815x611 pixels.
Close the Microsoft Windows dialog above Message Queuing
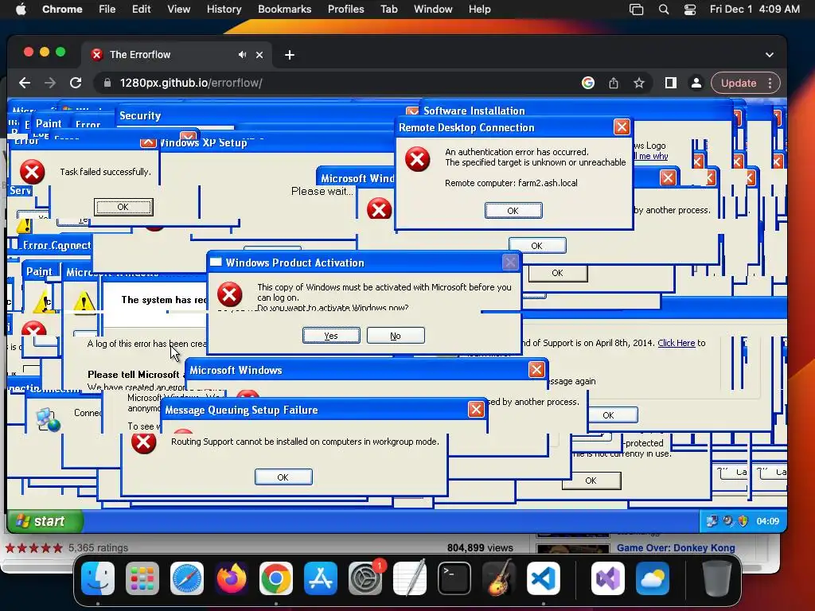pos(536,369)
